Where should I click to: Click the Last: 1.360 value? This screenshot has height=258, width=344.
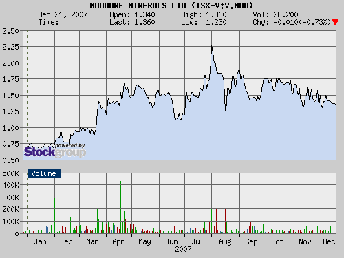[x=132, y=22]
